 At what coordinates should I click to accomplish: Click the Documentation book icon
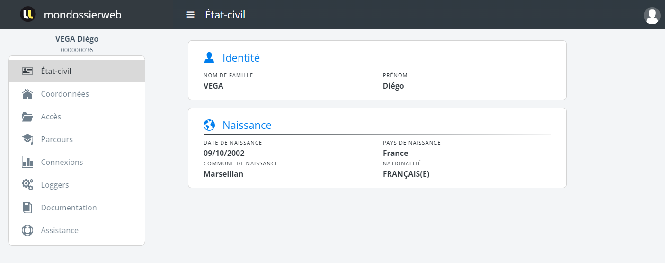[x=27, y=208]
